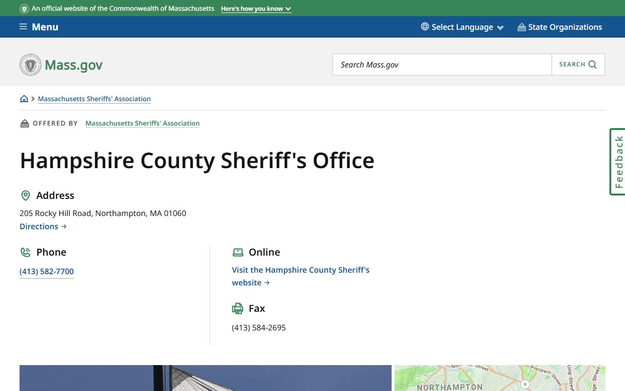Click the search magnifier icon

pyautogui.click(x=593, y=65)
